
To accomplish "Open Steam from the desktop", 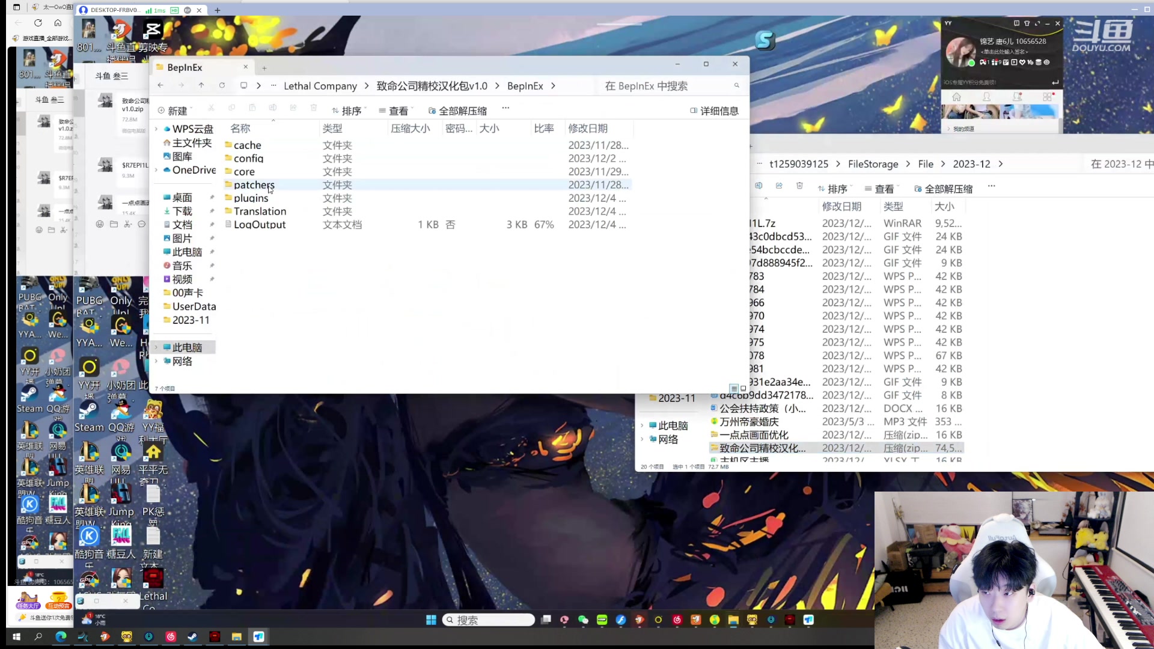I will tap(29, 394).
